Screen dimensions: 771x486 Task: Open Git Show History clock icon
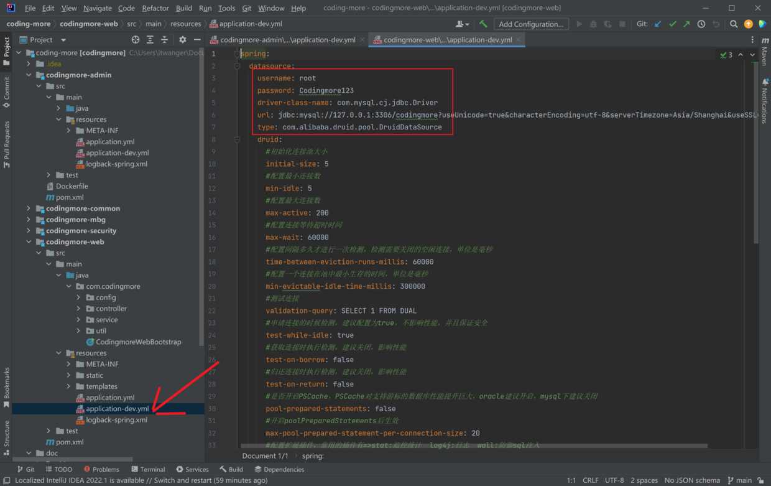click(701, 24)
